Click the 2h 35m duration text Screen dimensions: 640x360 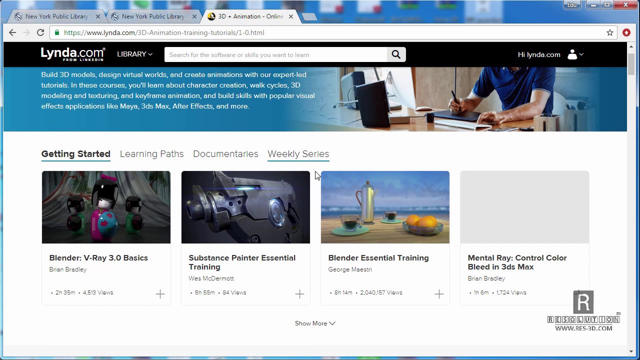65,292
